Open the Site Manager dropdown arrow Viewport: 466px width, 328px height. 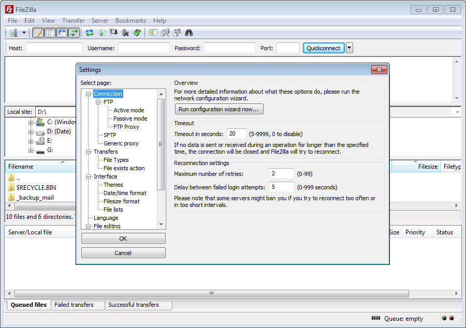[24, 33]
